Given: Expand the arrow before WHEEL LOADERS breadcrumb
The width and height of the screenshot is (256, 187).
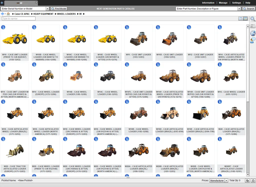Looking at the screenshot, I should 56,14.
